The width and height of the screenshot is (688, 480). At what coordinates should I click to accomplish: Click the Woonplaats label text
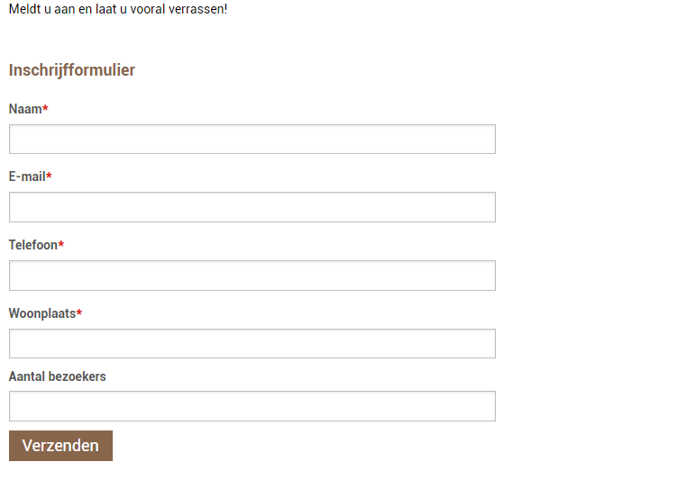pos(42,313)
